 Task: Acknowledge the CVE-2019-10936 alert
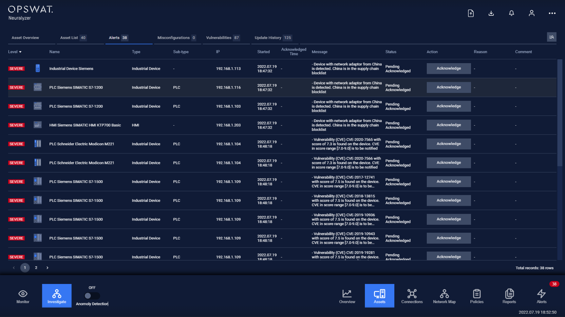449,219
